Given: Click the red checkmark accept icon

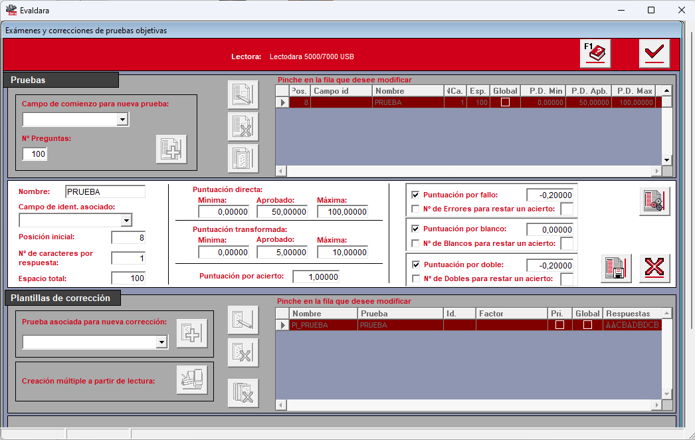Looking at the screenshot, I should tap(654, 54).
